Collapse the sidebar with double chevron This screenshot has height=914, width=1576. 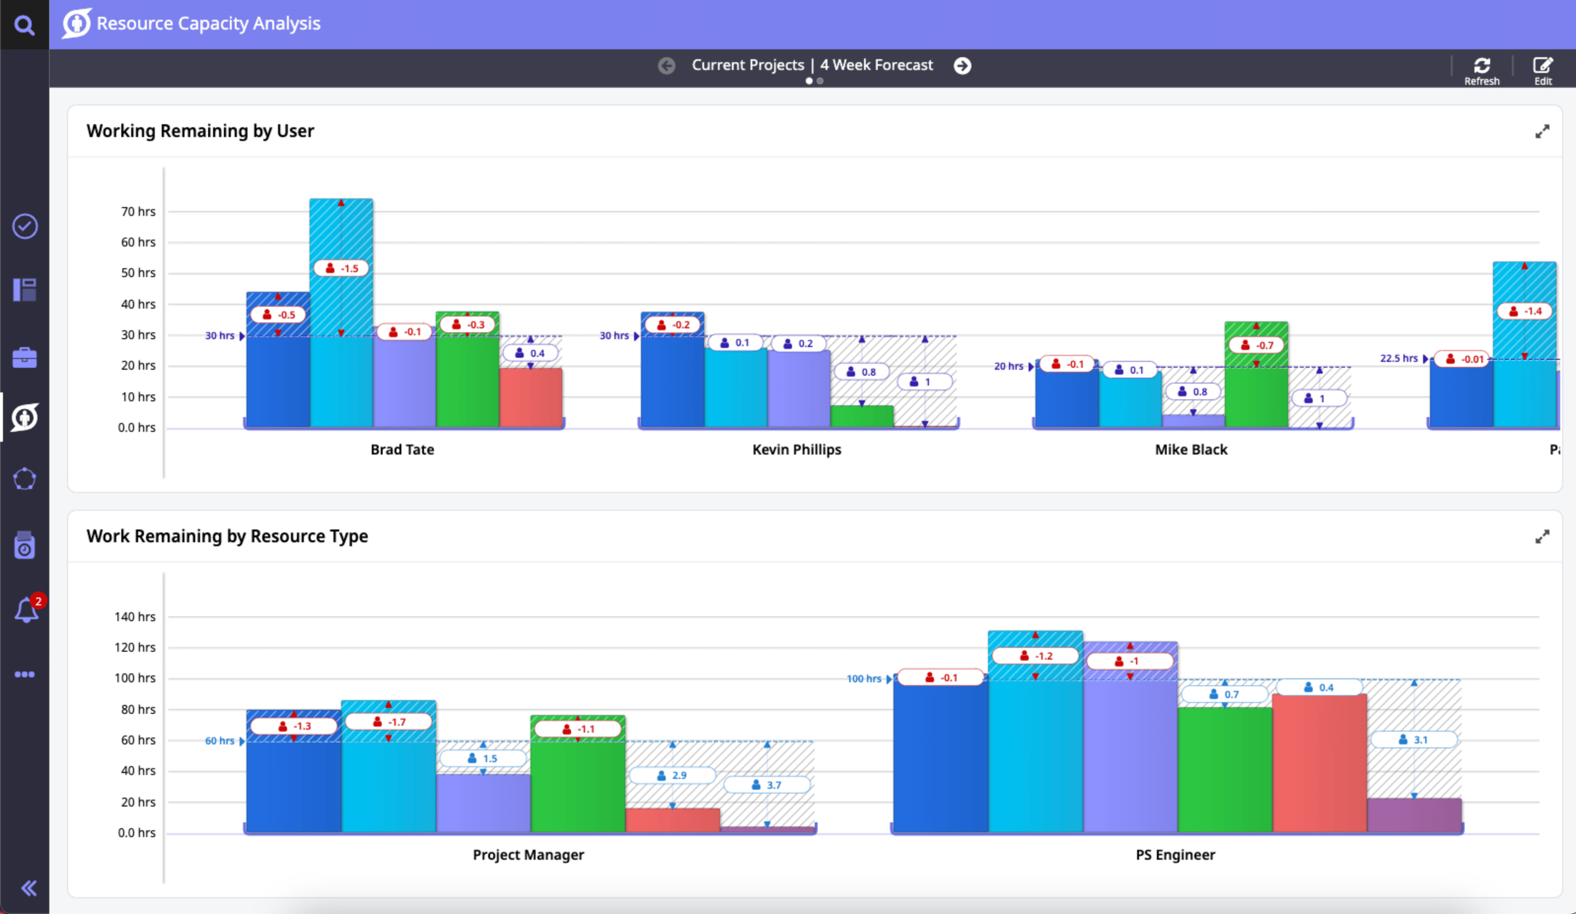tap(28, 888)
